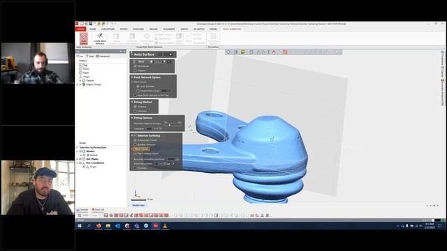Click the Extend Boundaries value field

click(x=161, y=164)
